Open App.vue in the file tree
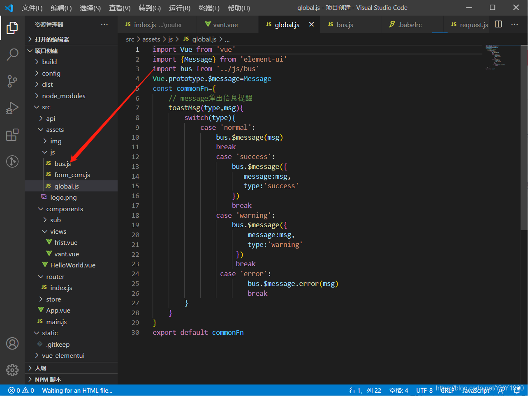Image resolution: width=528 pixels, height=396 pixels. click(x=71, y=310)
